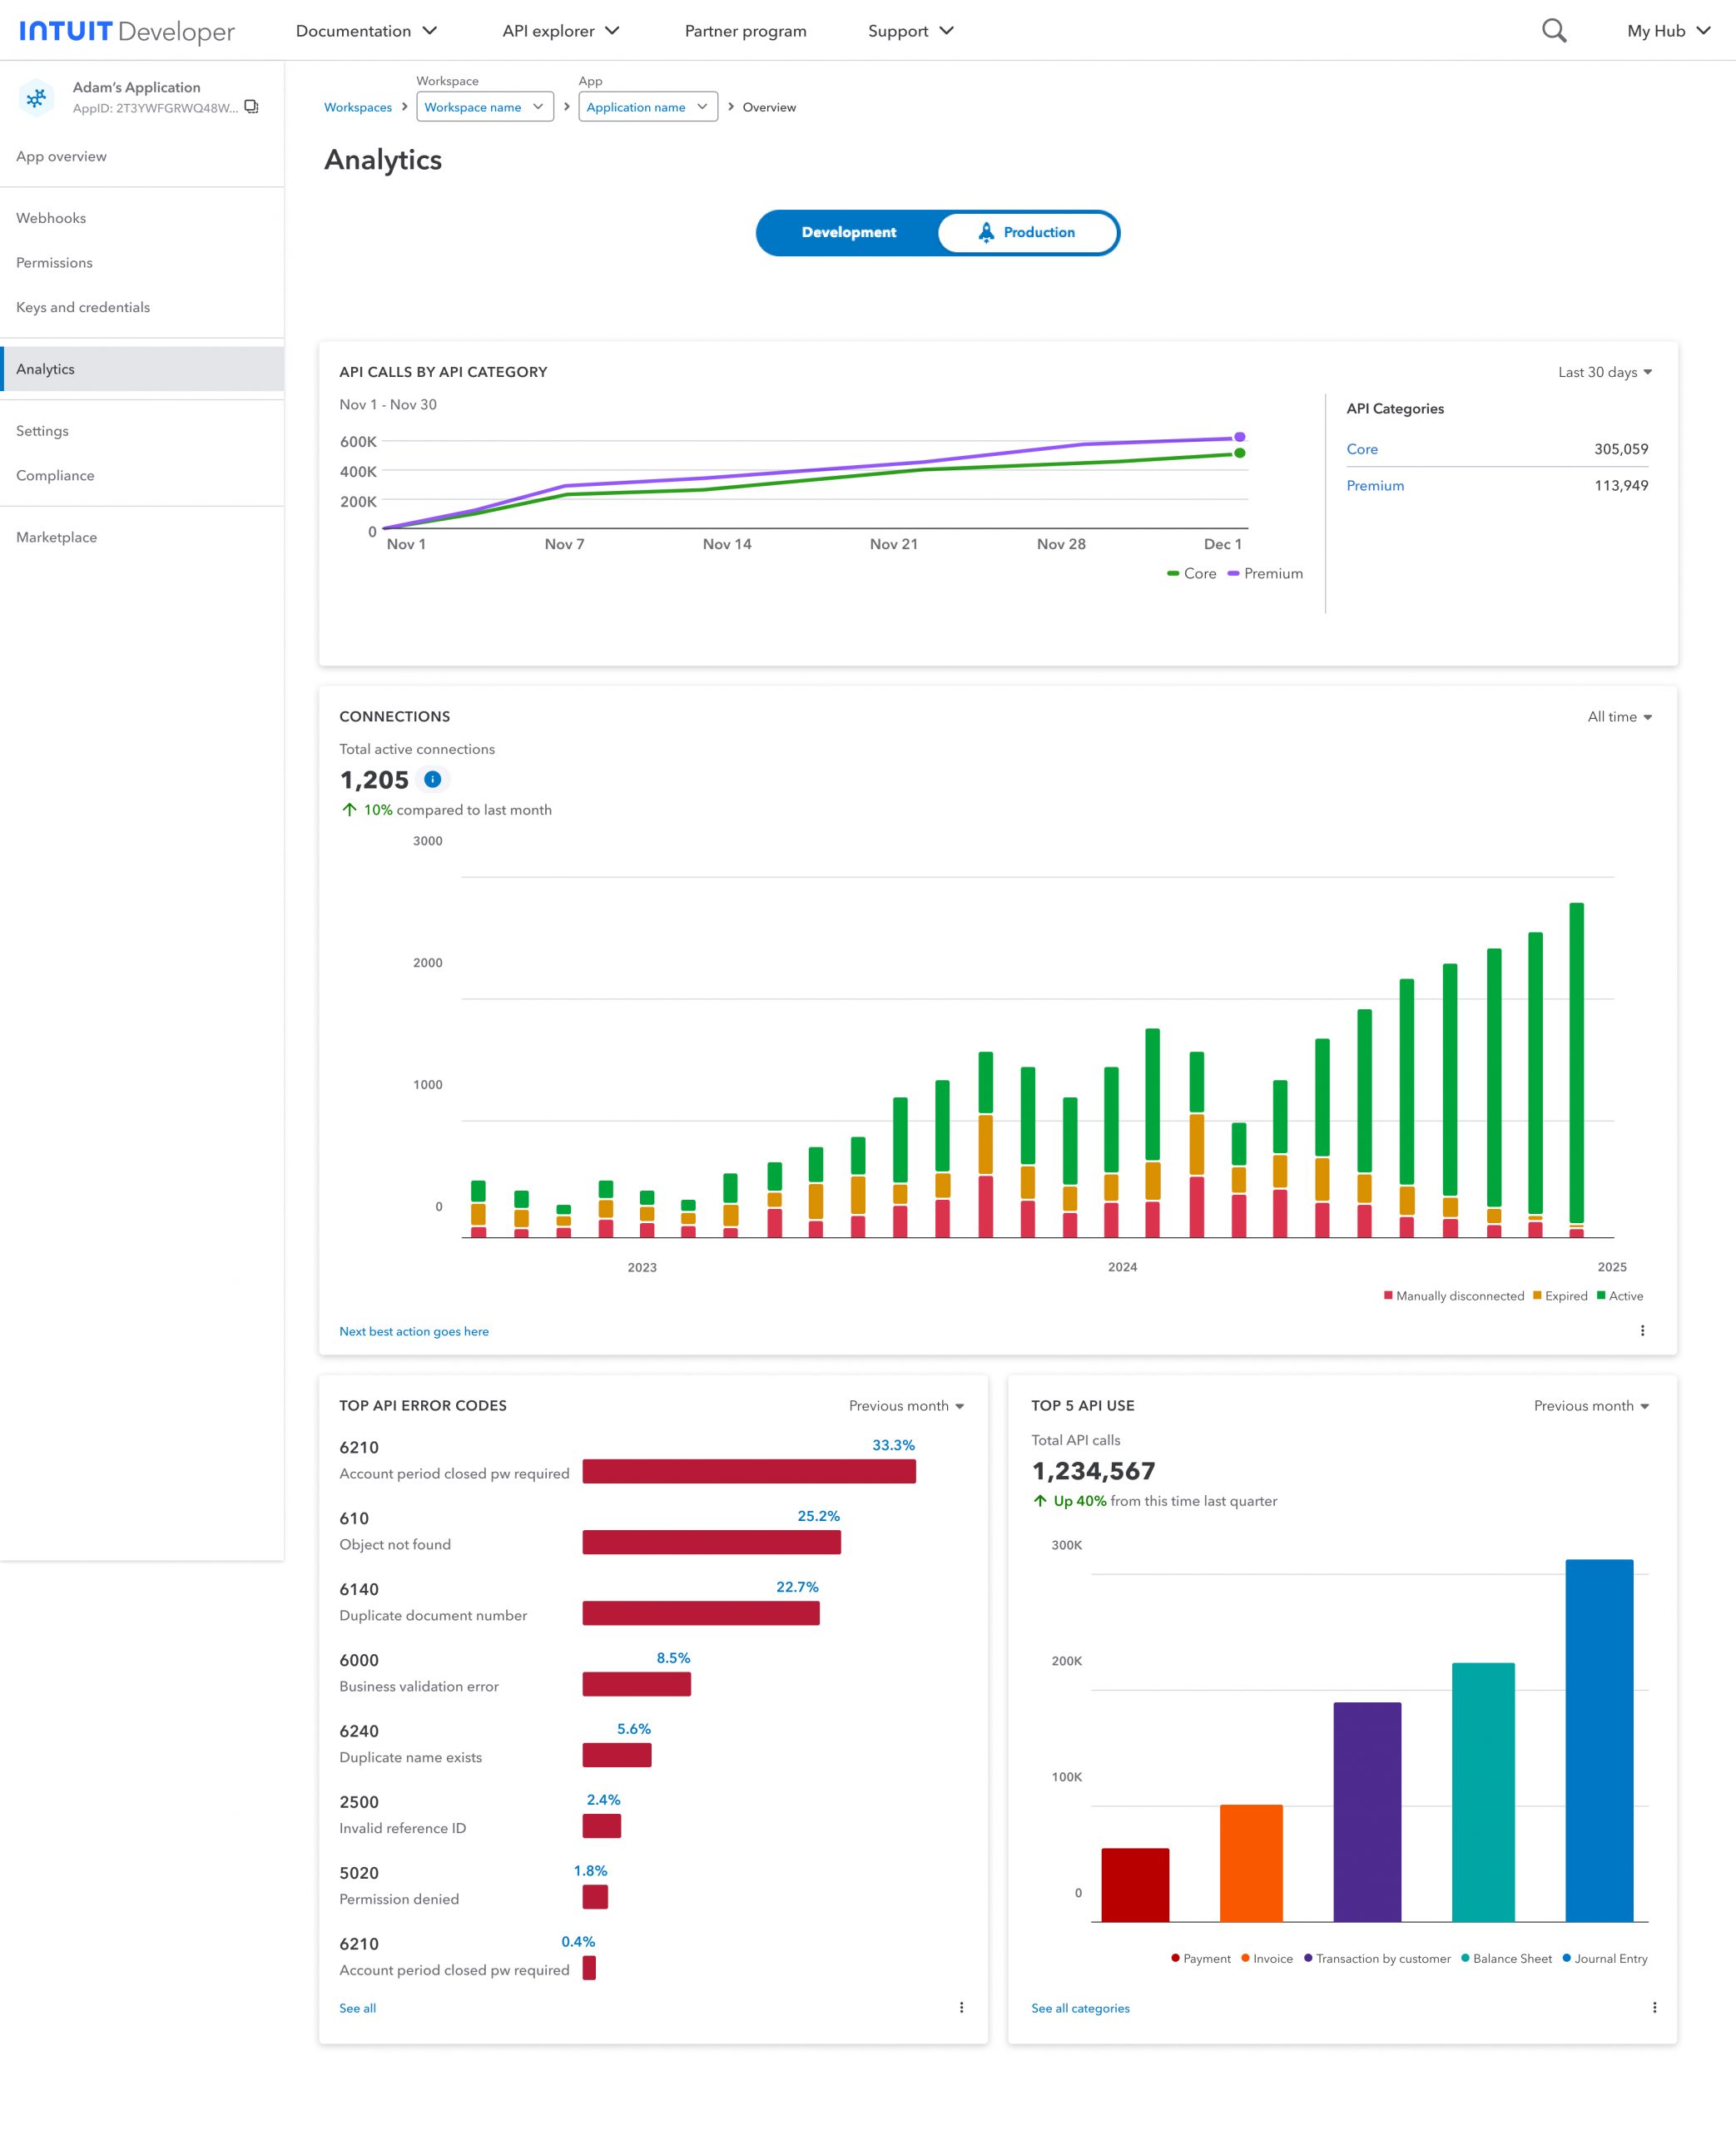This screenshot has height=2130, width=1736.
Task: Click the Workspaces breadcrumb
Action: [357, 107]
